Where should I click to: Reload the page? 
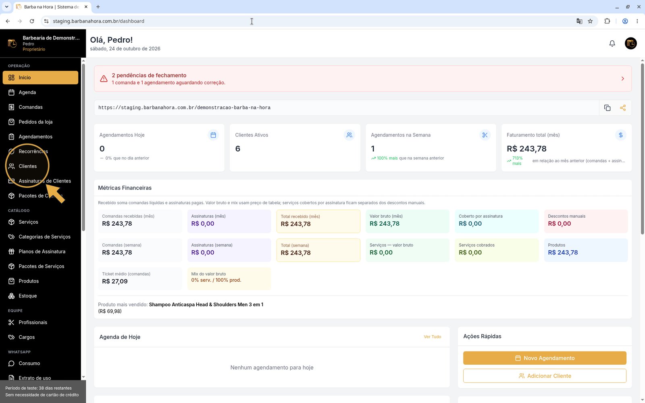(x=32, y=21)
